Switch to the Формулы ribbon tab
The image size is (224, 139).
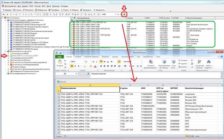[x=105, y=57]
